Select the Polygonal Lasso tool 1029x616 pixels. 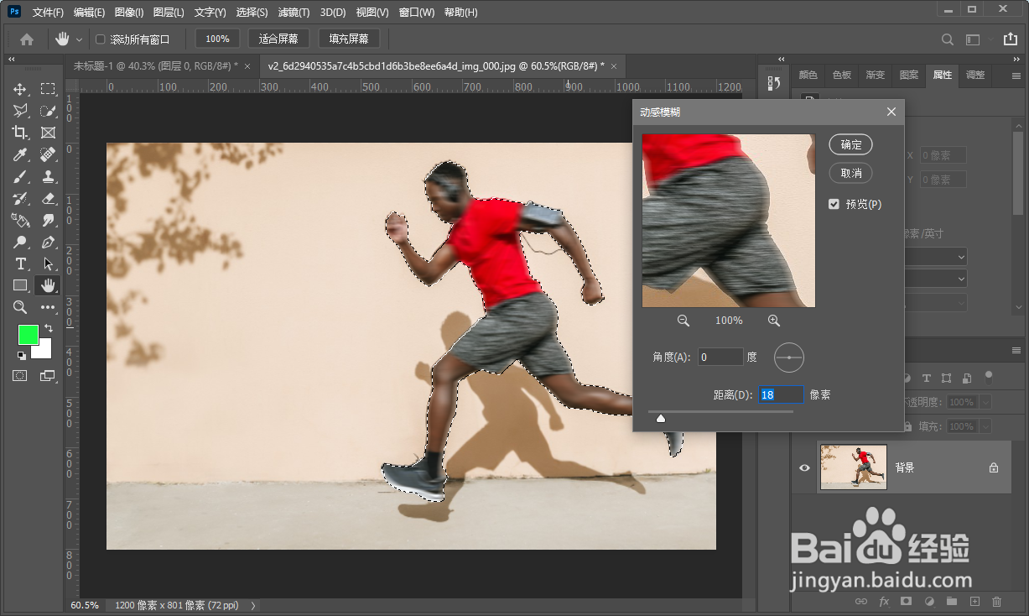pyautogui.click(x=20, y=111)
